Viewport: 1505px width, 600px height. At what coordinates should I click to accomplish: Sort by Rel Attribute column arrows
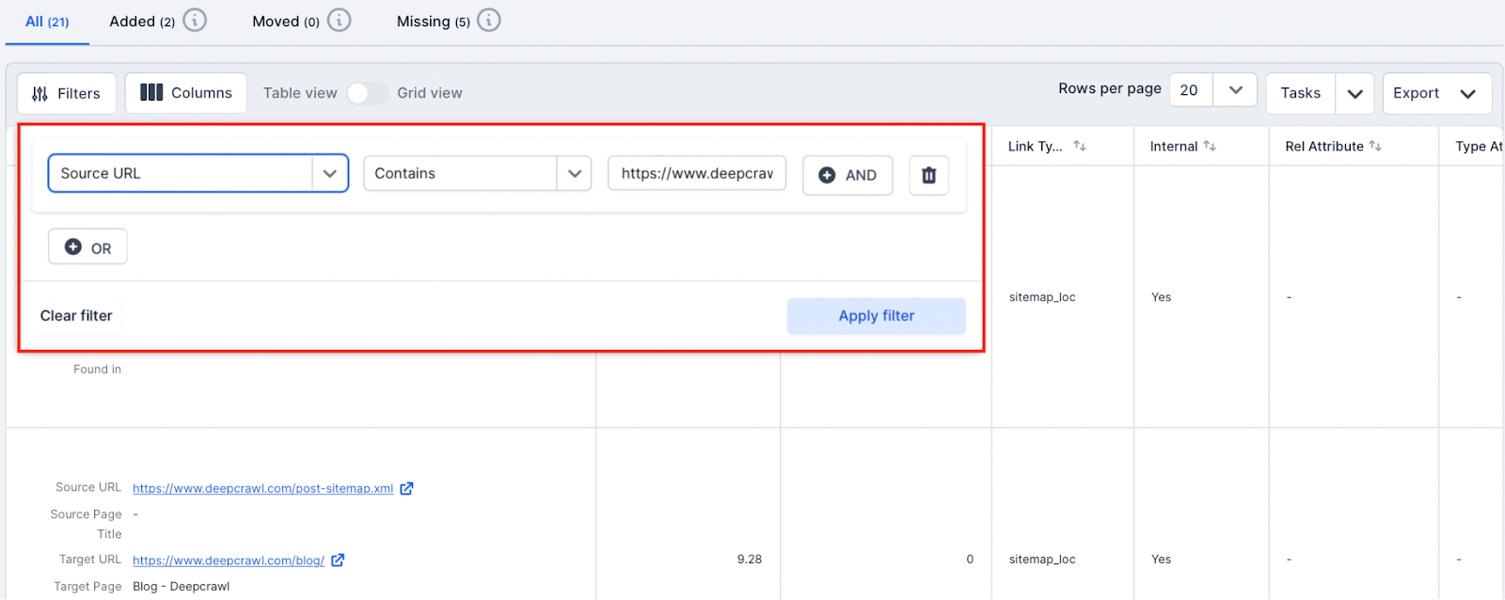pos(1375,146)
